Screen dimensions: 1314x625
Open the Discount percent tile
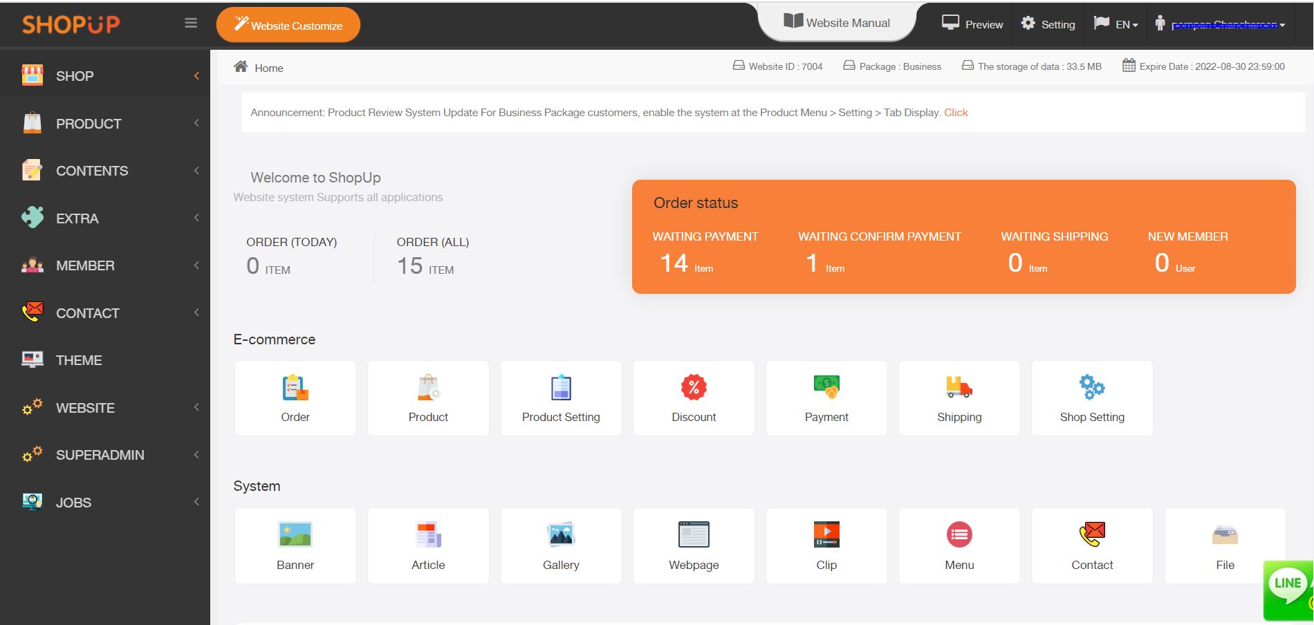click(x=694, y=398)
